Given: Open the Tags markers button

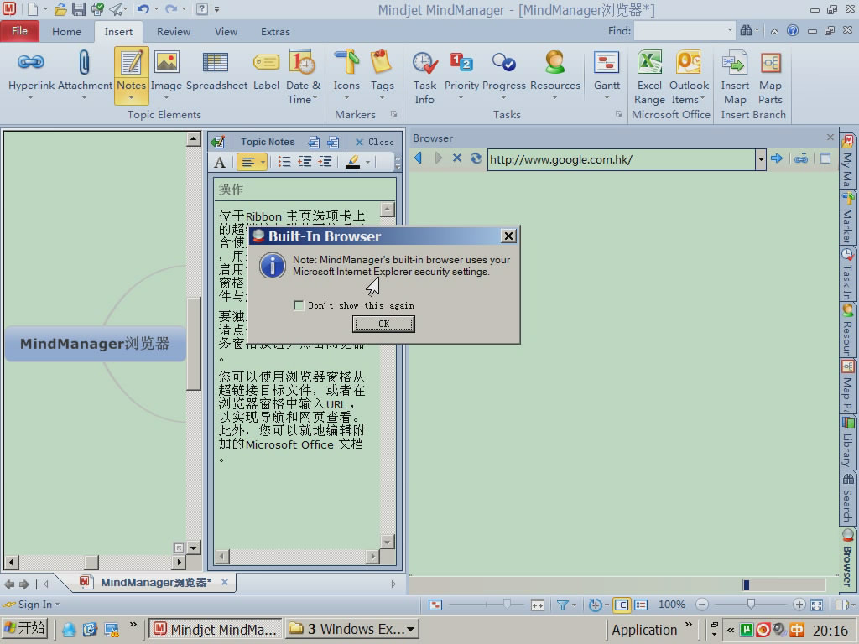Looking at the screenshot, I should coord(382,70).
